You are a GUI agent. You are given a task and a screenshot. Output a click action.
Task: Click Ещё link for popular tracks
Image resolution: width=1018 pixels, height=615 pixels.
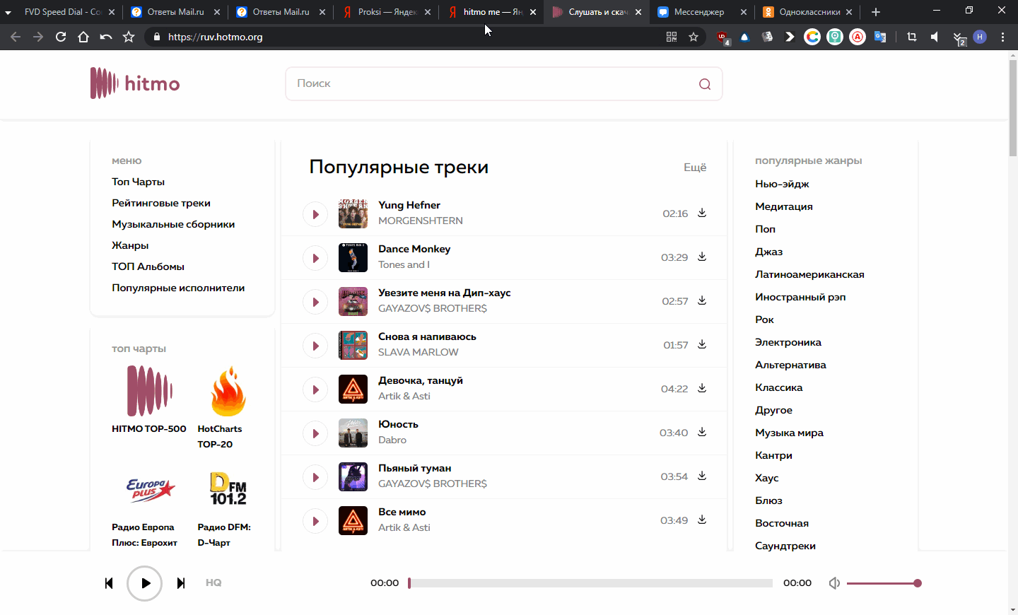695,168
